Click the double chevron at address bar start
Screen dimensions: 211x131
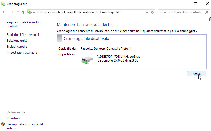34,12
